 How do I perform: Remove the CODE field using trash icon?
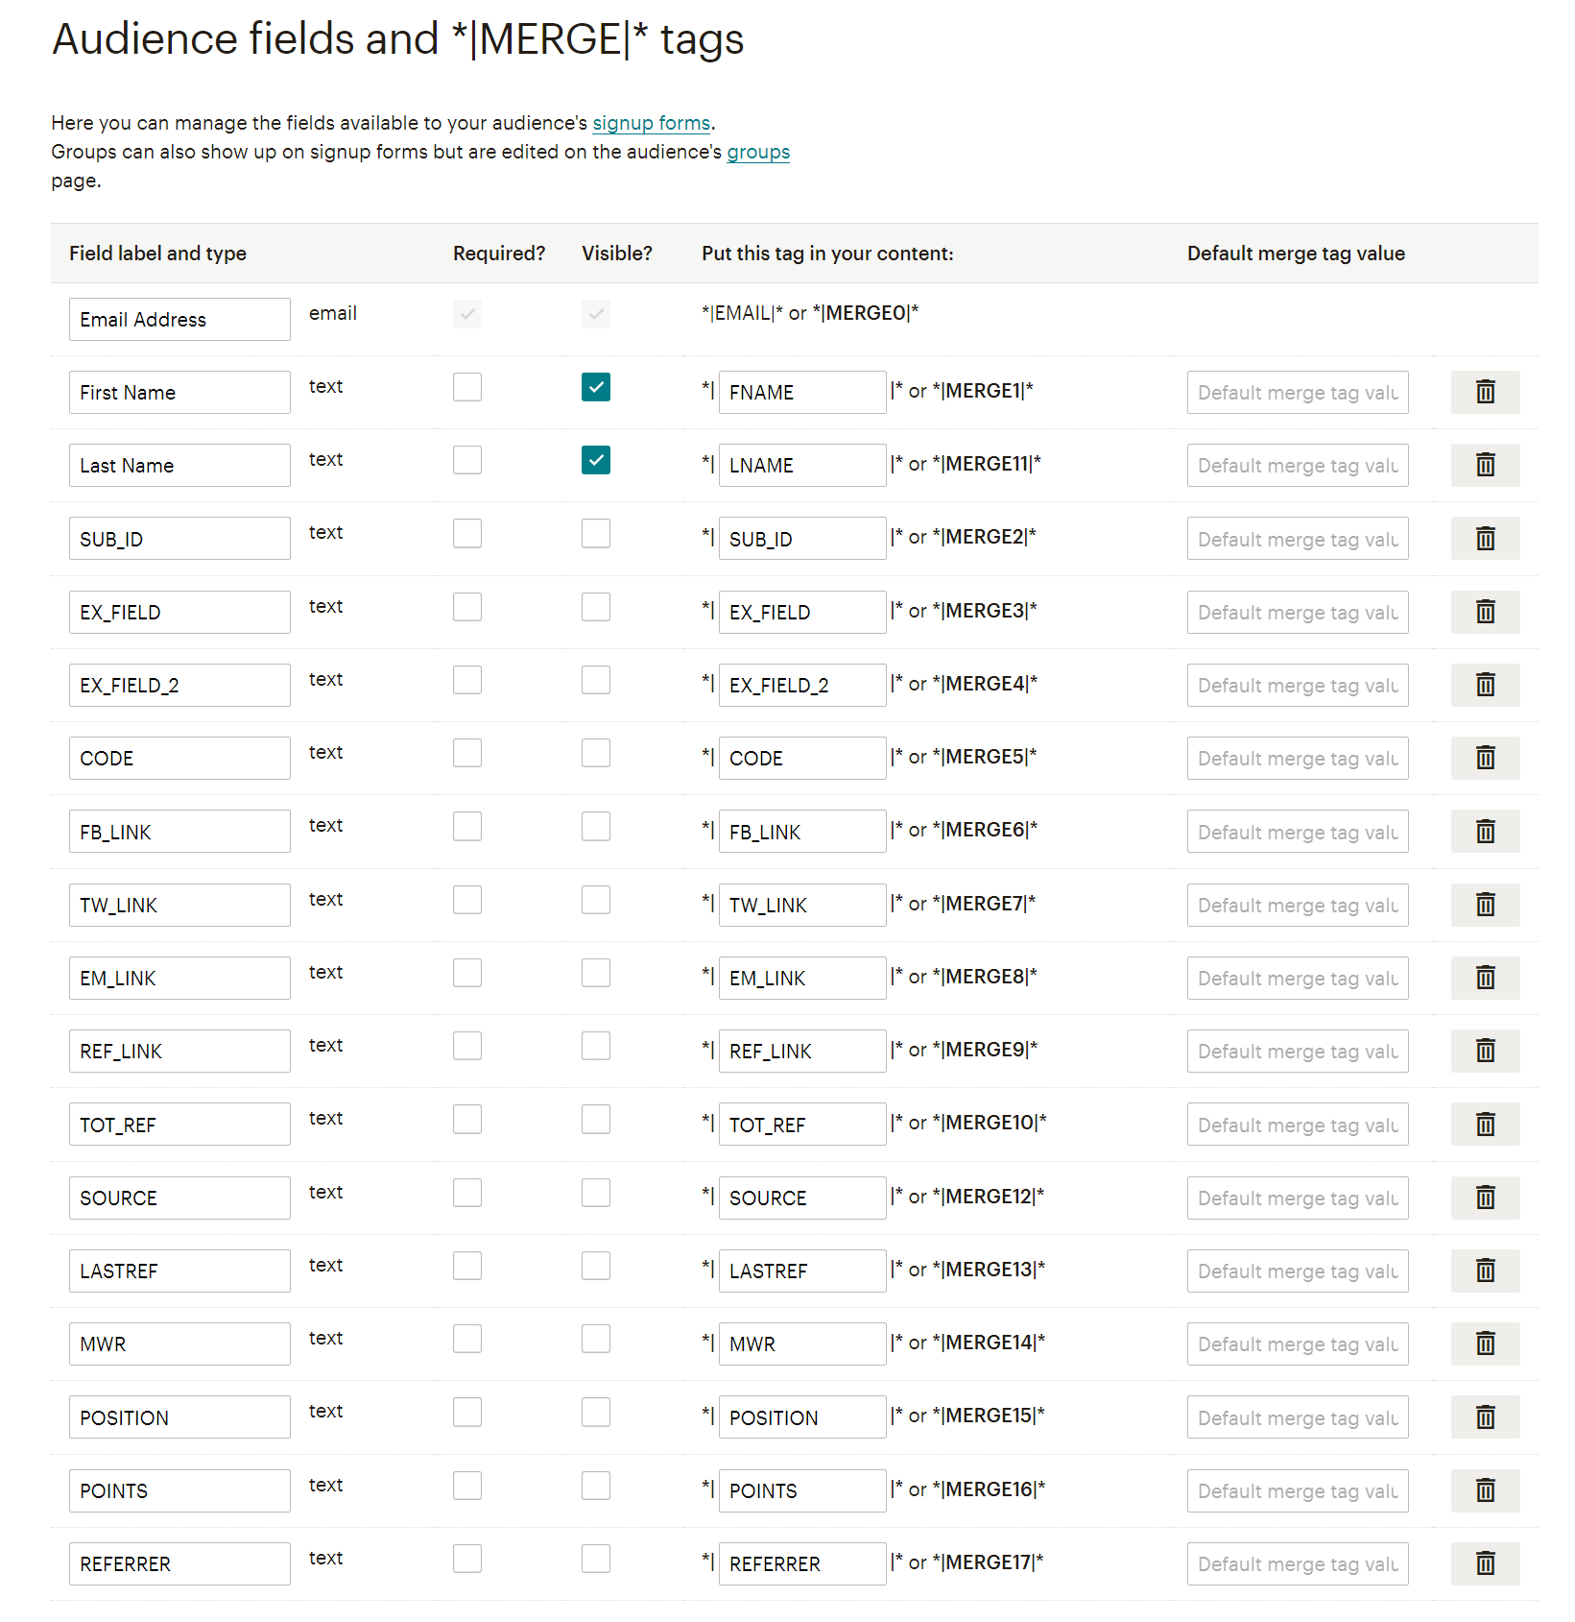point(1484,758)
